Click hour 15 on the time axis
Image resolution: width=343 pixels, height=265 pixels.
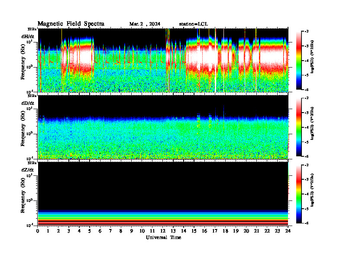(x=194, y=231)
